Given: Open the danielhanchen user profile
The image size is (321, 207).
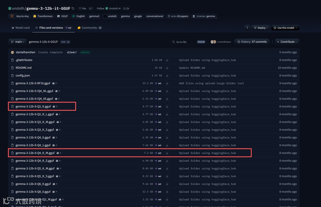Looking at the screenshot, I should pyautogui.click(x=25, y=52).
